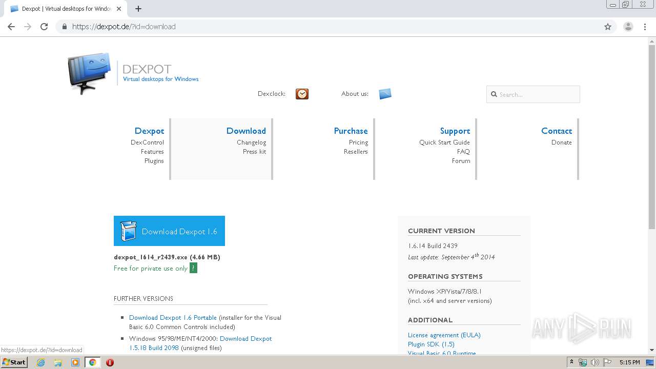The width and height of the screenshot is (656, 369).
Task: Go forward to the next page
Action: coord(28,27)
